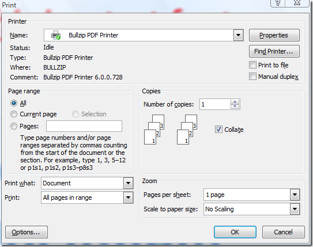Click the Bullzip printer icon in Name field
Image resolution: width=313 pixels, height=247 pixels.
click(x=56, y=35)
